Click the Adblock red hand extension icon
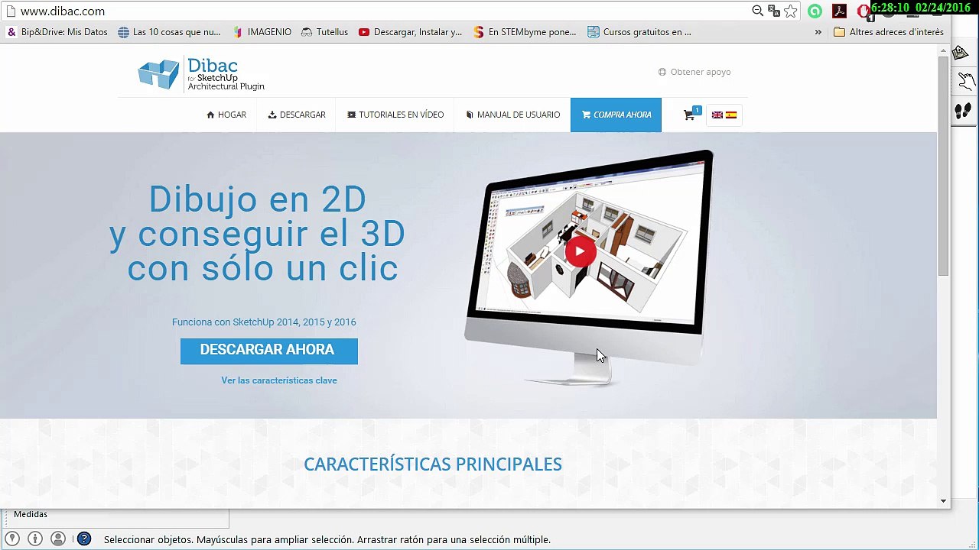Image resolution: width=979 pixels, height=550 pixels. (x=864, y=11)
